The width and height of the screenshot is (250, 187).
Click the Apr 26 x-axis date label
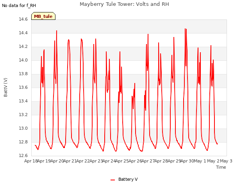pos(135,161)
